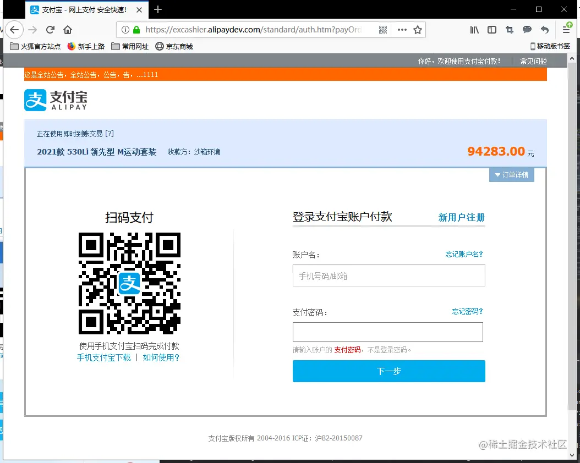Click the undo arrow toolbar icon
The height and width of the screenshot is (463, 580).
(x=544, y=30)
